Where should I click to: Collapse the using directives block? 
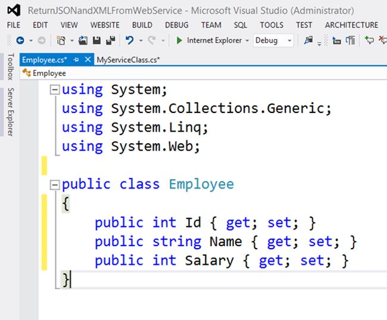point(55,89)
